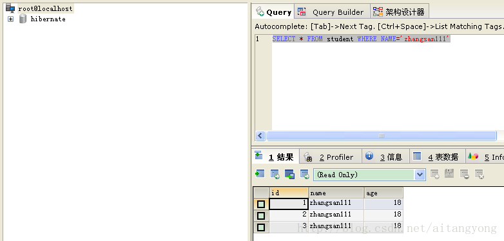Open the 5 Info tab

(x=485, y=157)
